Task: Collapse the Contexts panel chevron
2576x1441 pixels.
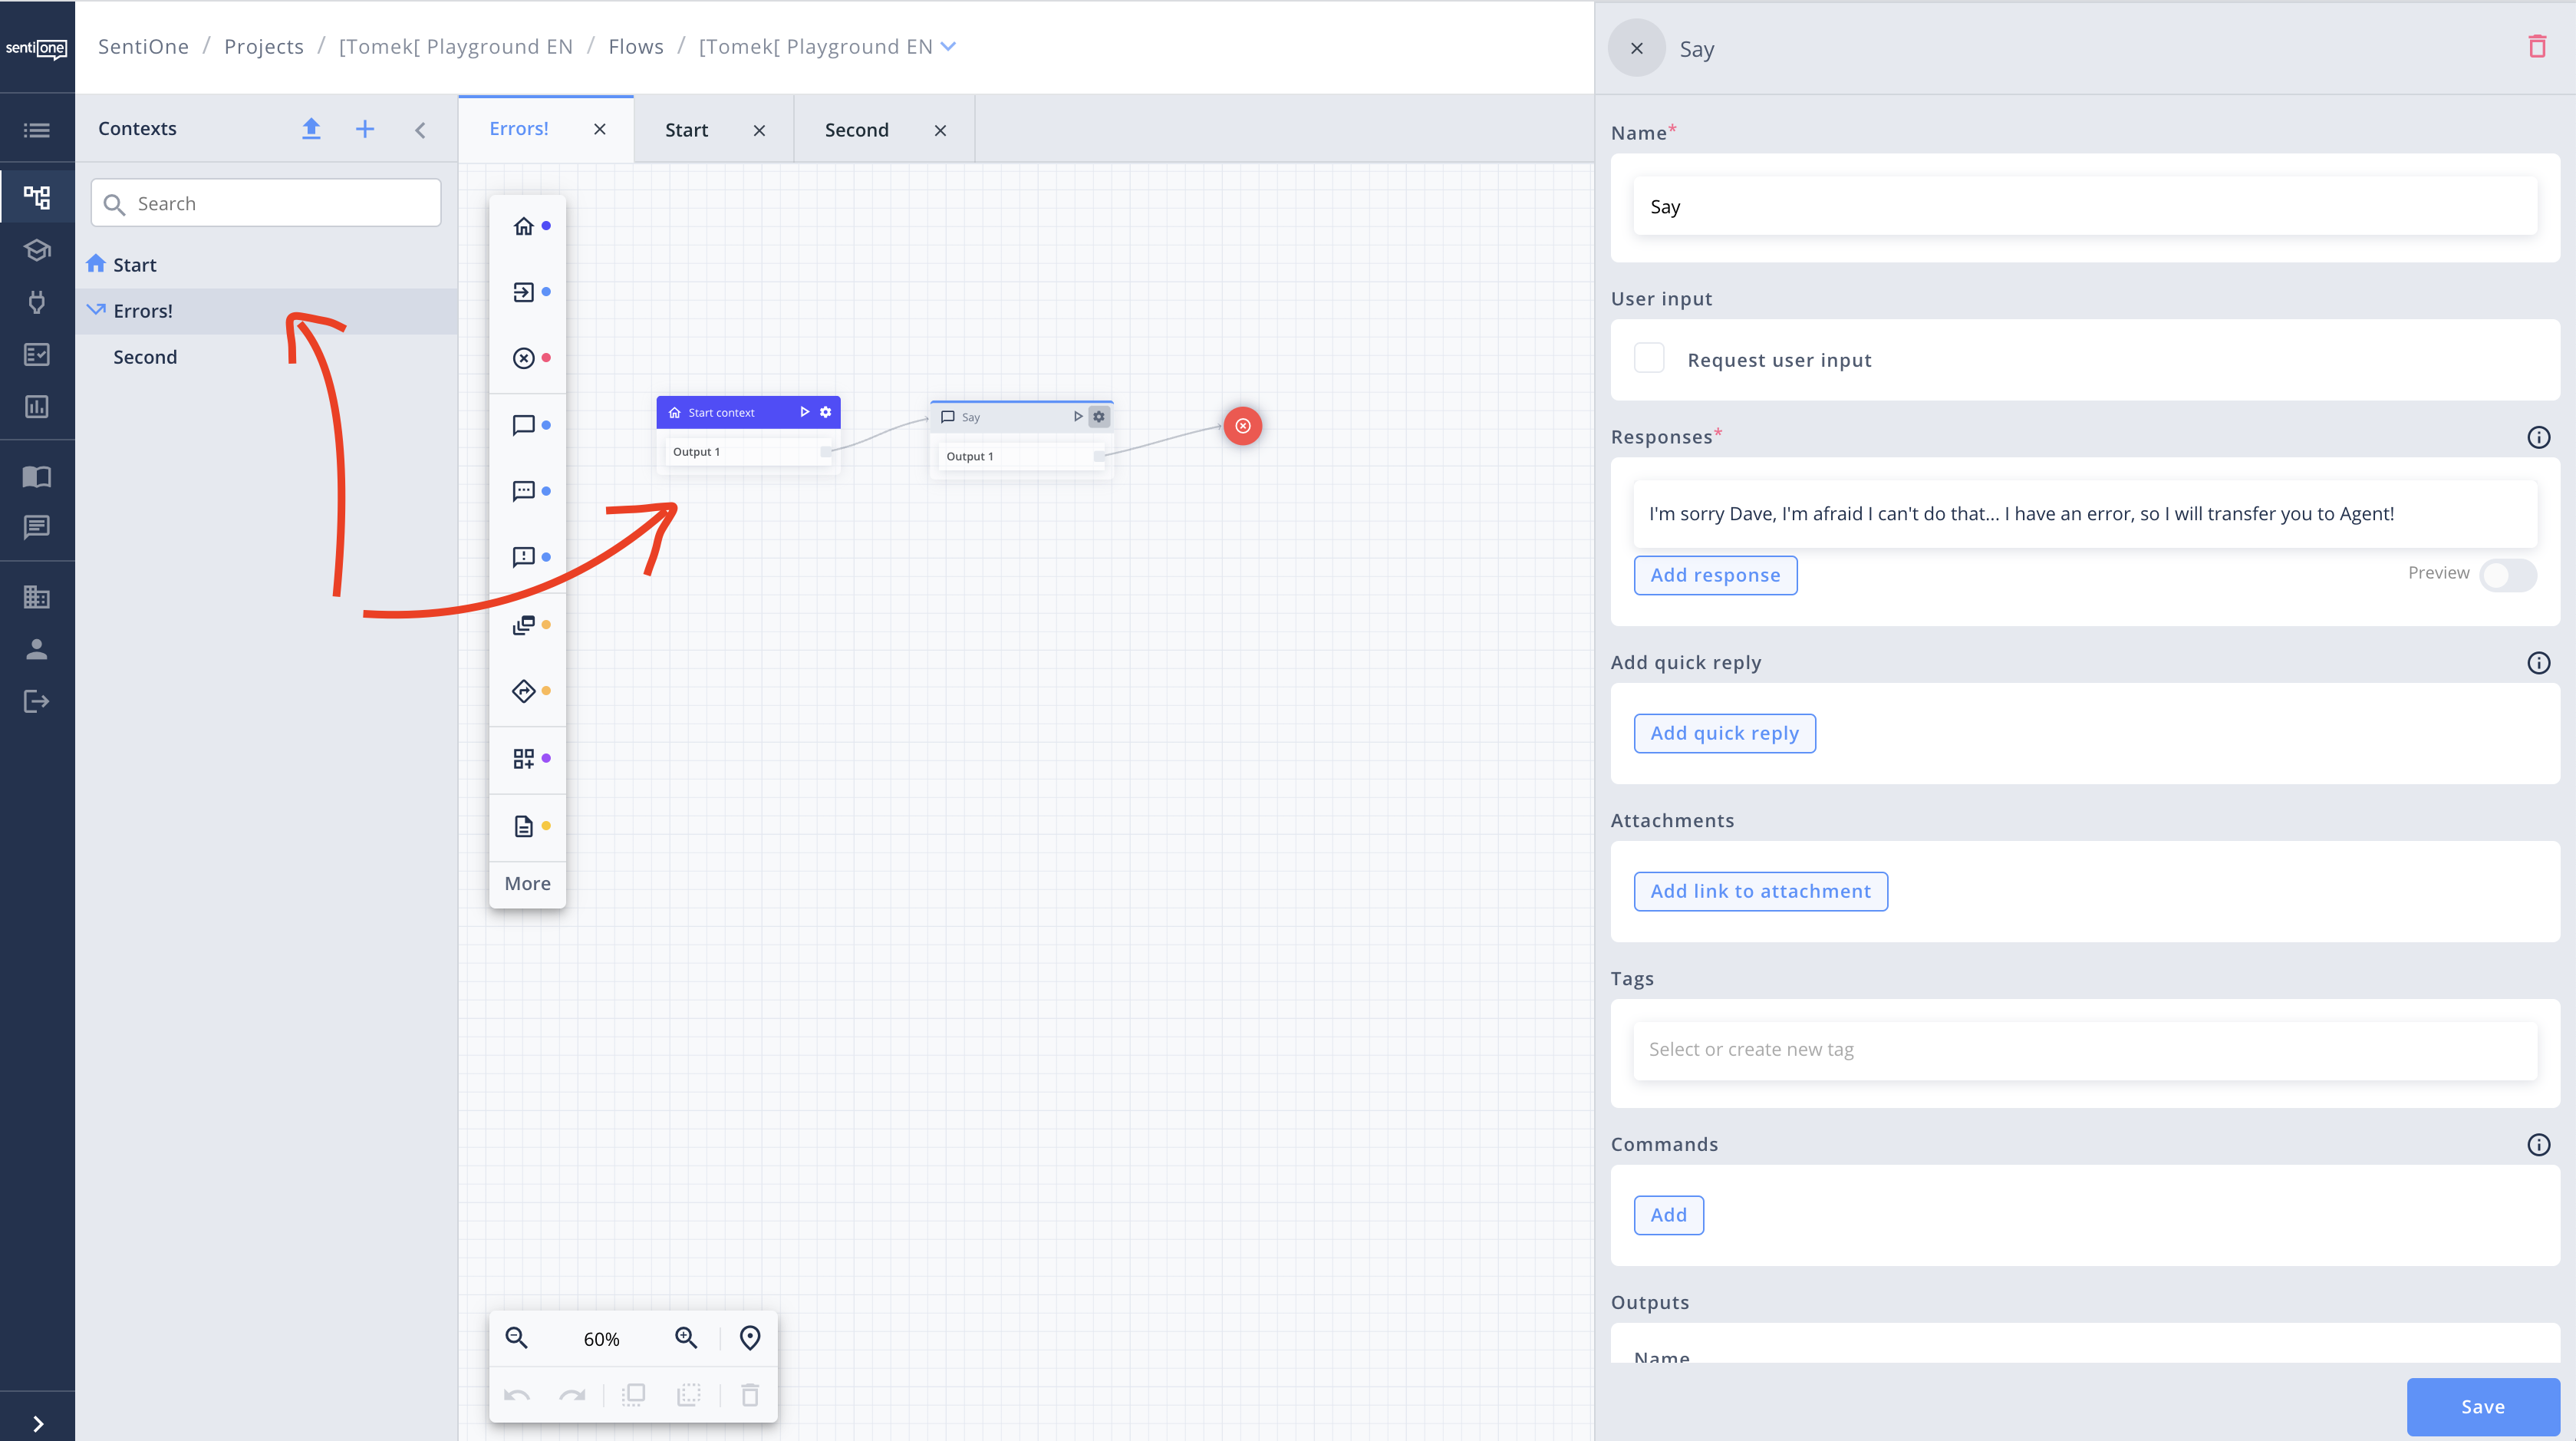Action: (420, 130)
